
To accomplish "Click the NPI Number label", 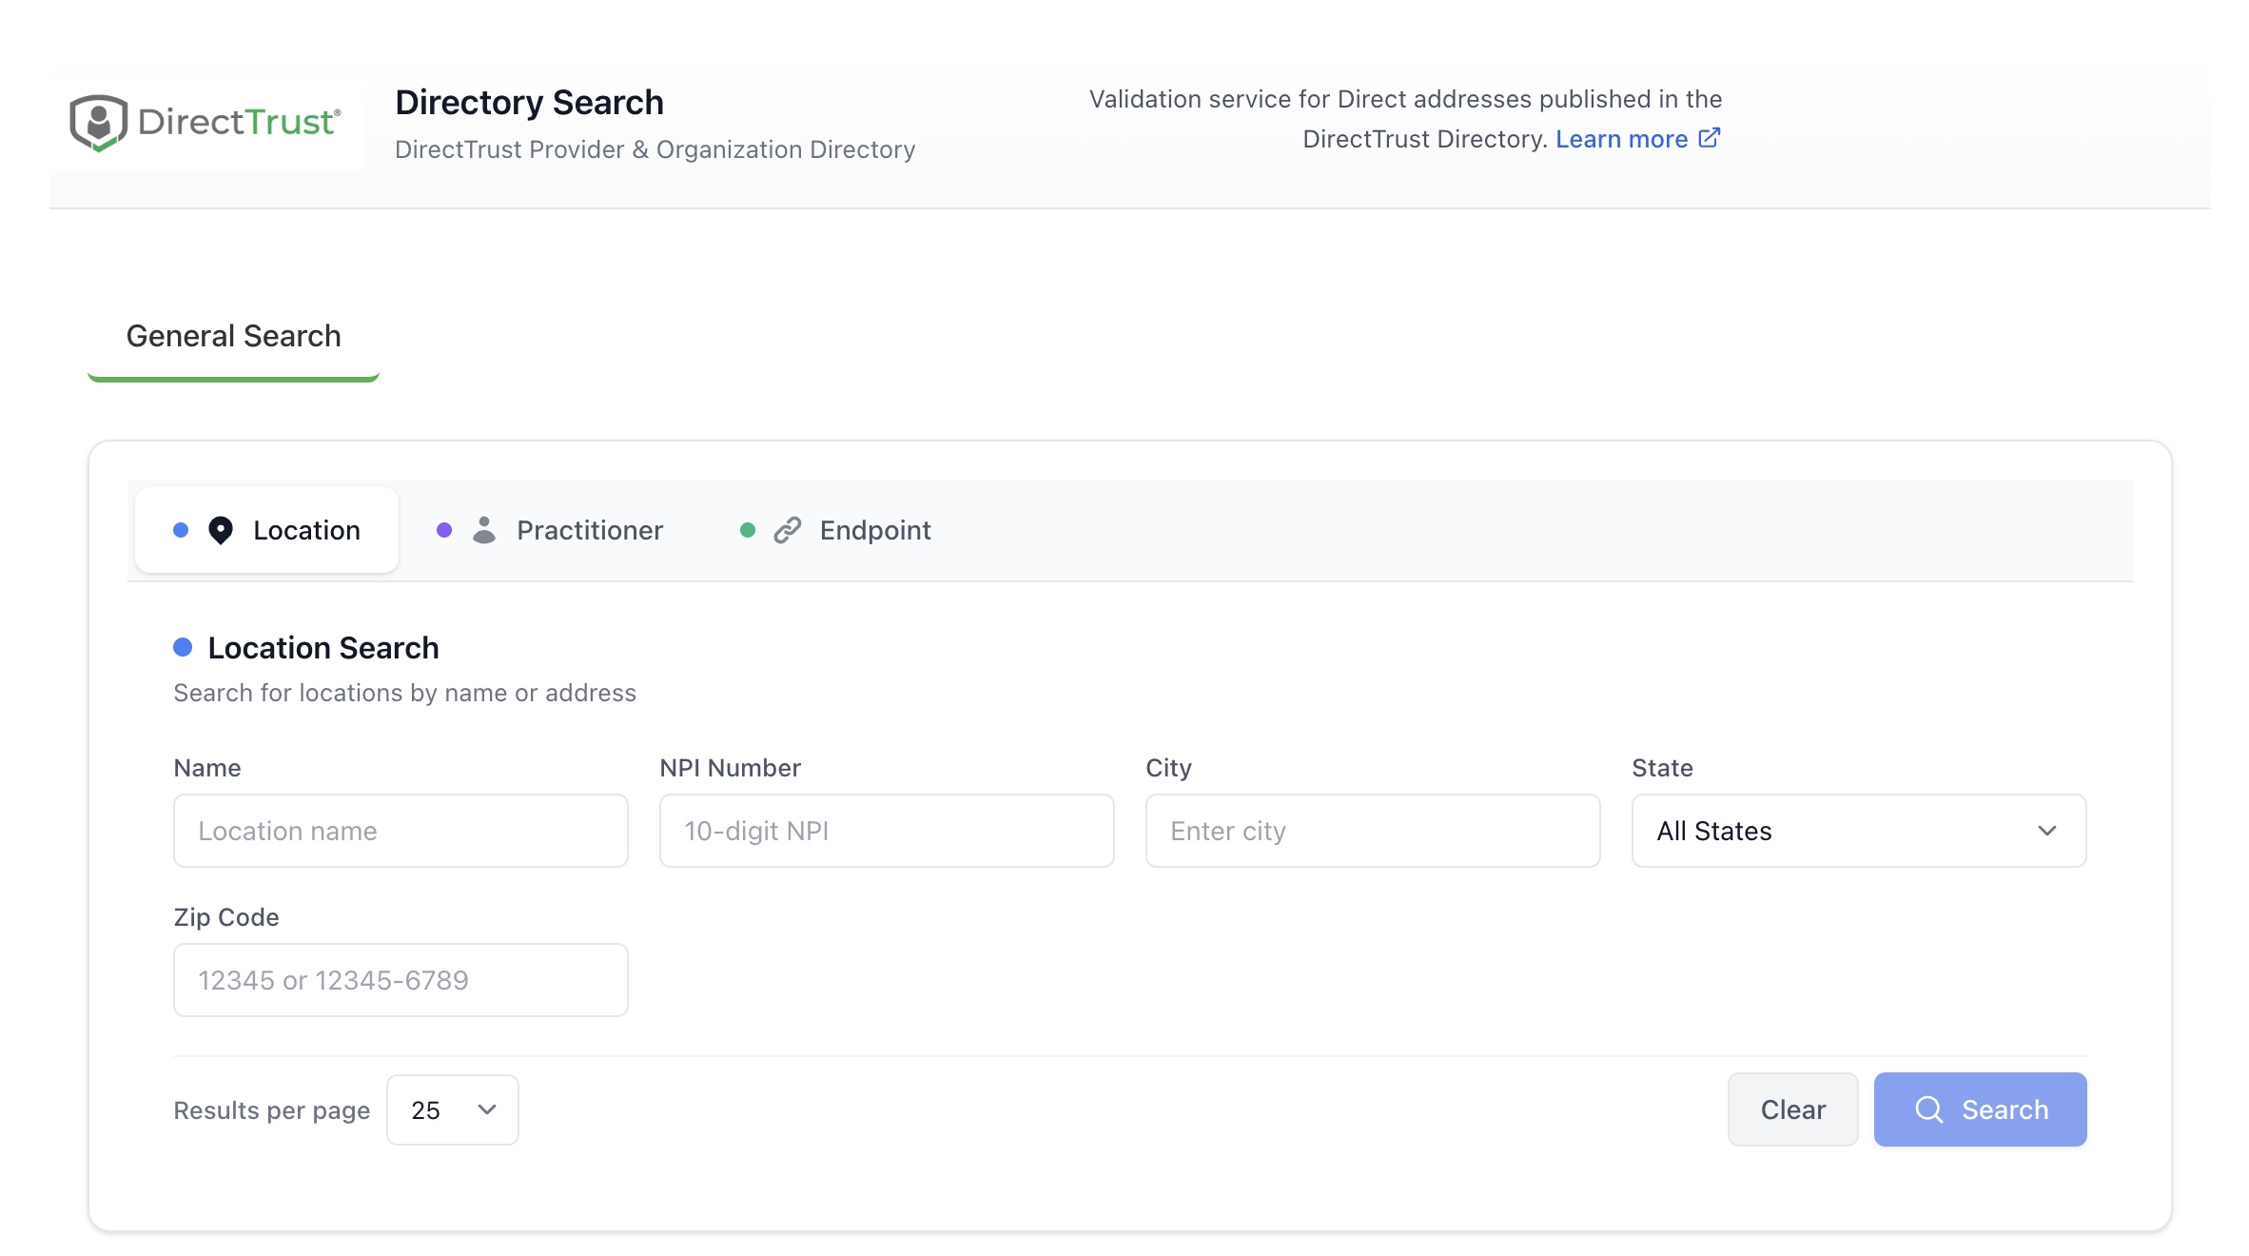I will [x=730, y=768].
